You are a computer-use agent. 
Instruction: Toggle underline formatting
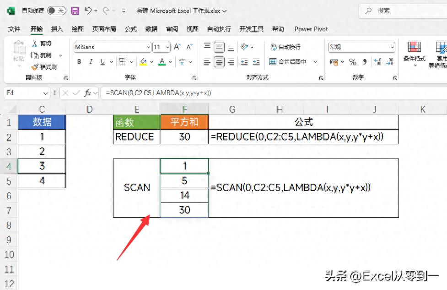[x=102, y=61]
